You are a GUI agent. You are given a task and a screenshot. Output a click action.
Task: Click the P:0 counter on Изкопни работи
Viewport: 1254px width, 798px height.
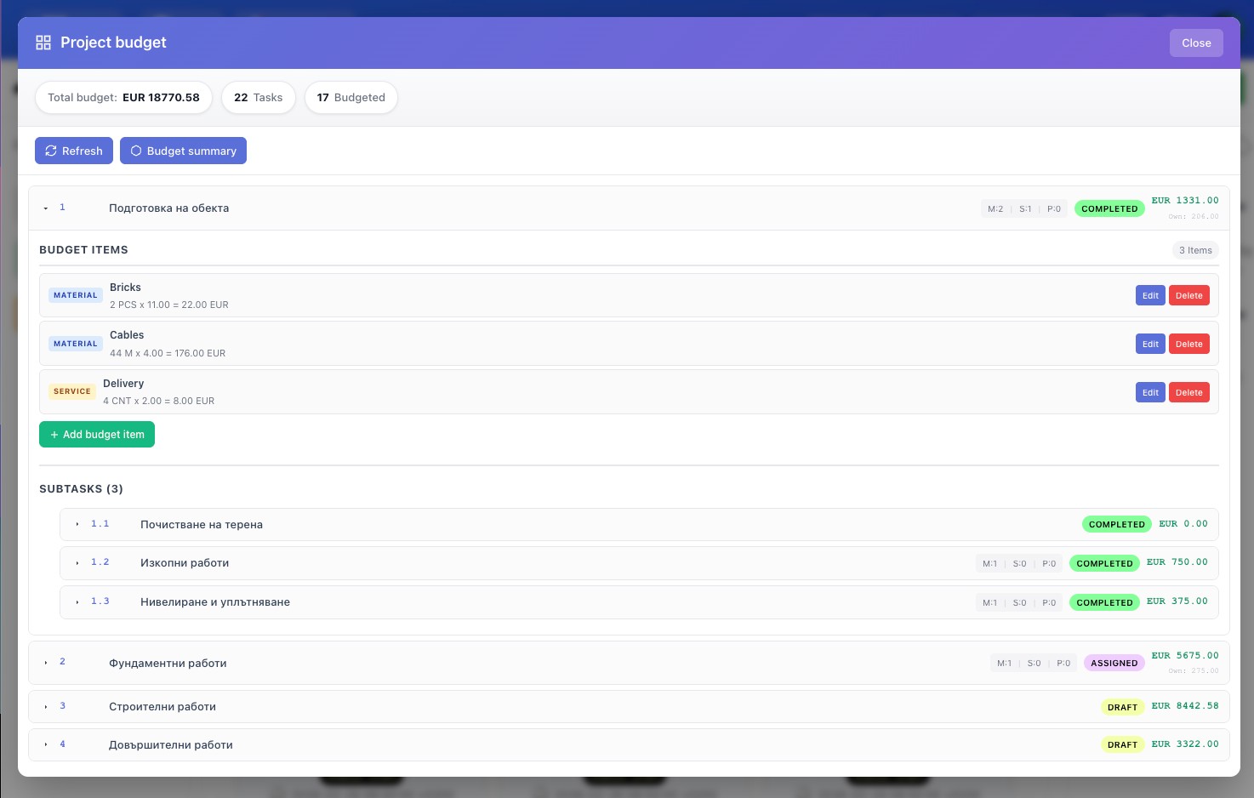1049,563
